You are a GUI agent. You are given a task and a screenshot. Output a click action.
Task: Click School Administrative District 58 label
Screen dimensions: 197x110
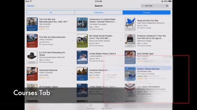click(x=52, y=57)
